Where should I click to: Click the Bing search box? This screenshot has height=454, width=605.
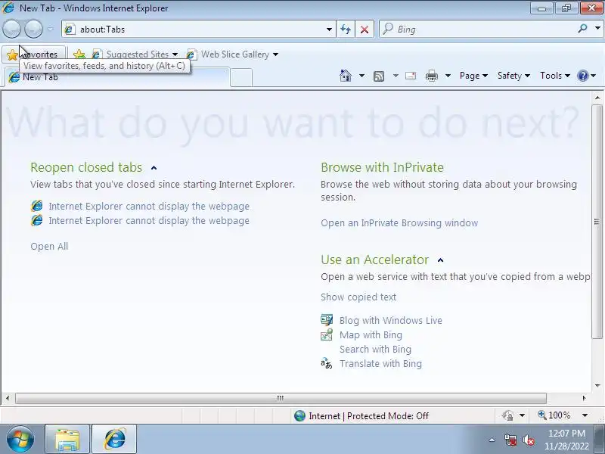(477, 30)
